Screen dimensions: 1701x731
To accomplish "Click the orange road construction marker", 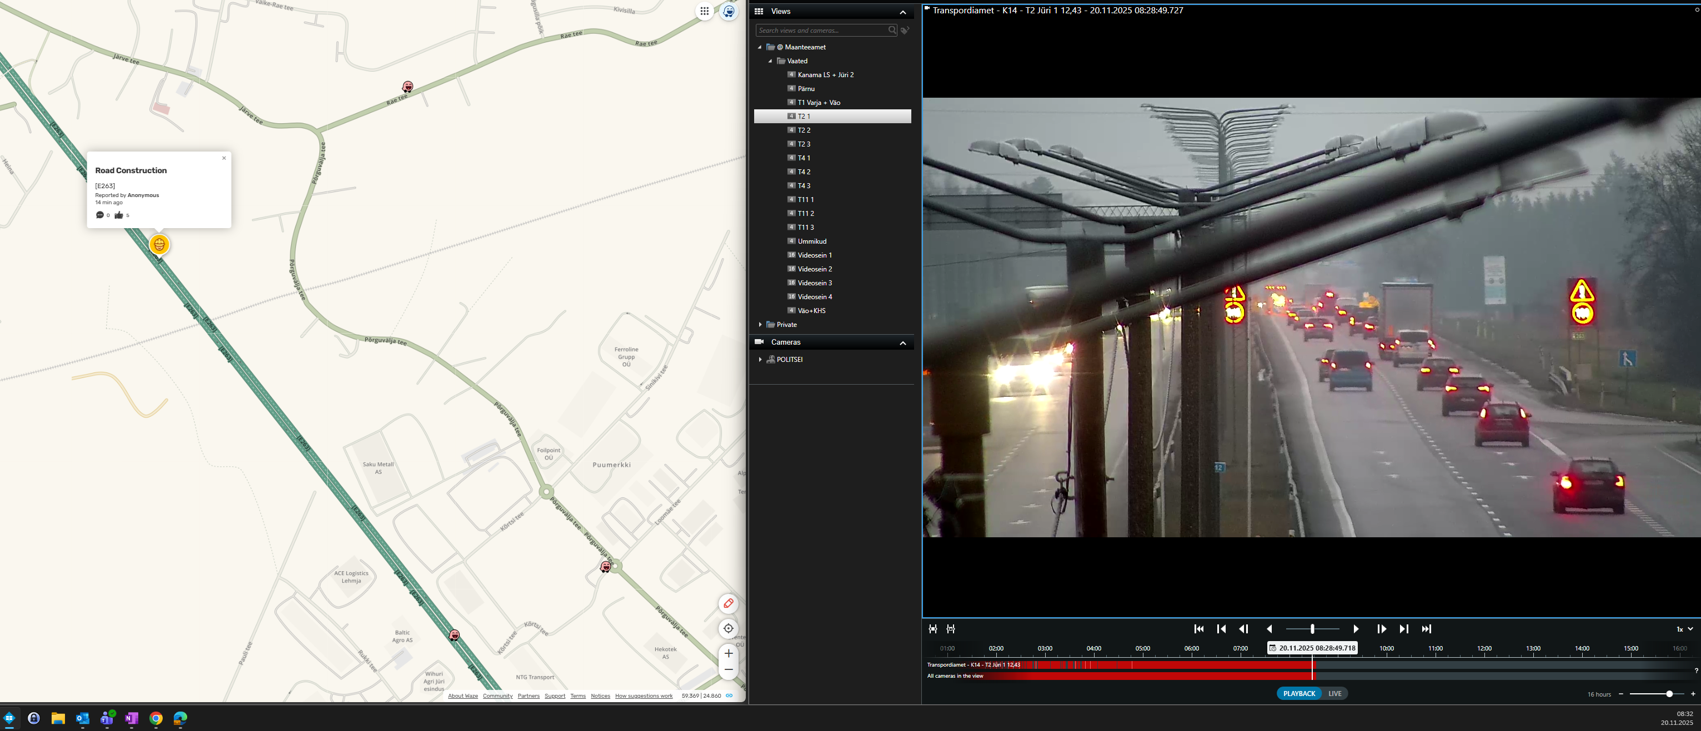I will tap(159, 245).
